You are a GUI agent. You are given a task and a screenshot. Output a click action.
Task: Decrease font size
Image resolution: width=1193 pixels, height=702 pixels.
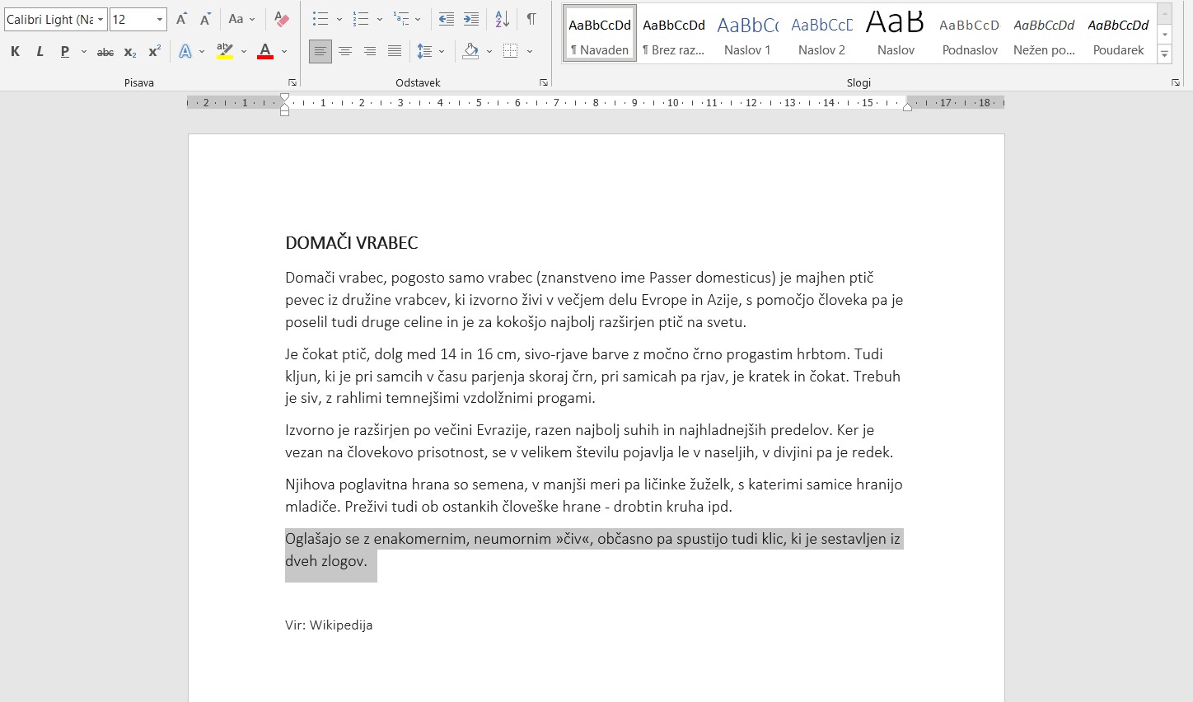click(x=205, y=19)
